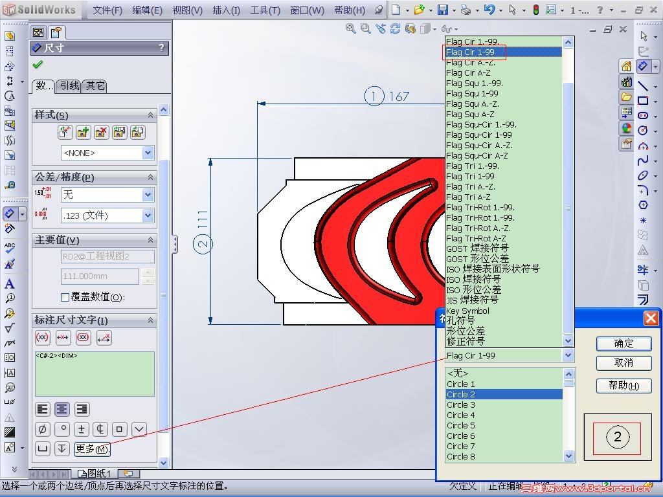Click the Undo toolbar icon
This screenshot has height=497, width=663.
pos(489,10)
